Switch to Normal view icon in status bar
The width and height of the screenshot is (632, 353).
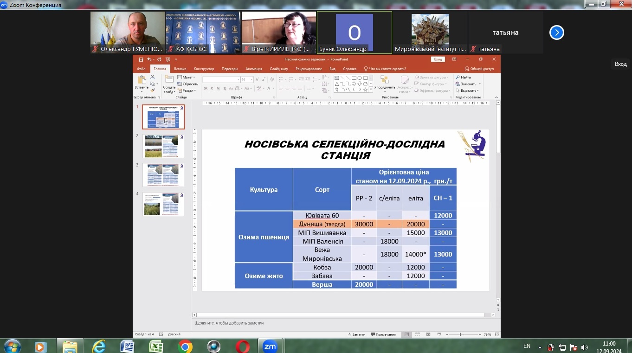407,334
